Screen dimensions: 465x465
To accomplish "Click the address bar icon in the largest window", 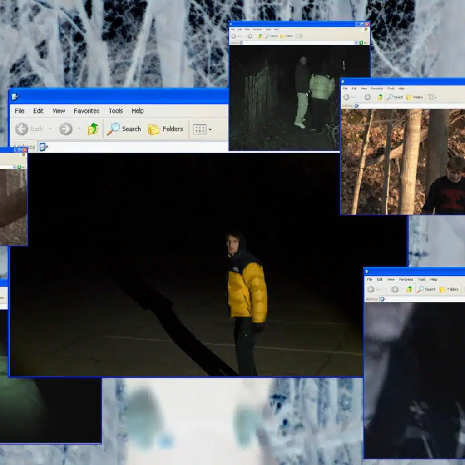I will coord(43,147).
